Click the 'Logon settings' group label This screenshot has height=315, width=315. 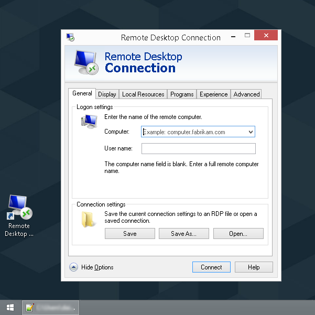click(95, 107)
